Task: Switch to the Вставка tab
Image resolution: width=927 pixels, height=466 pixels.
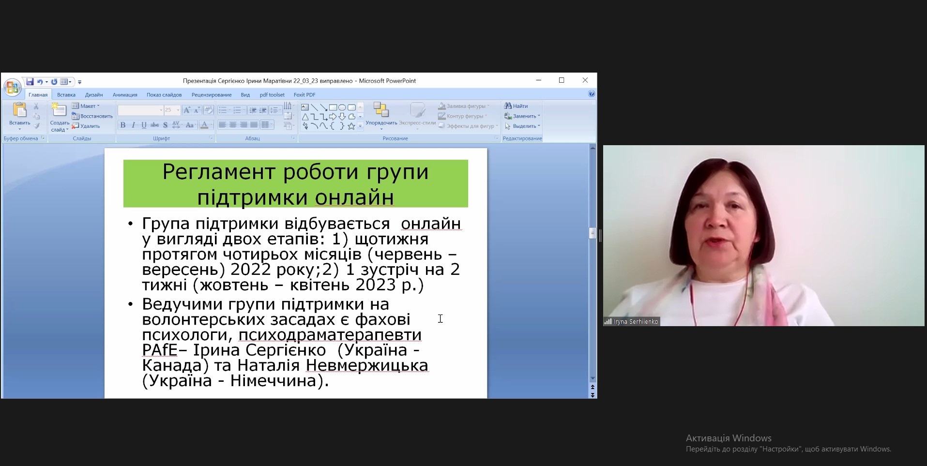Action: pos(66,95)
